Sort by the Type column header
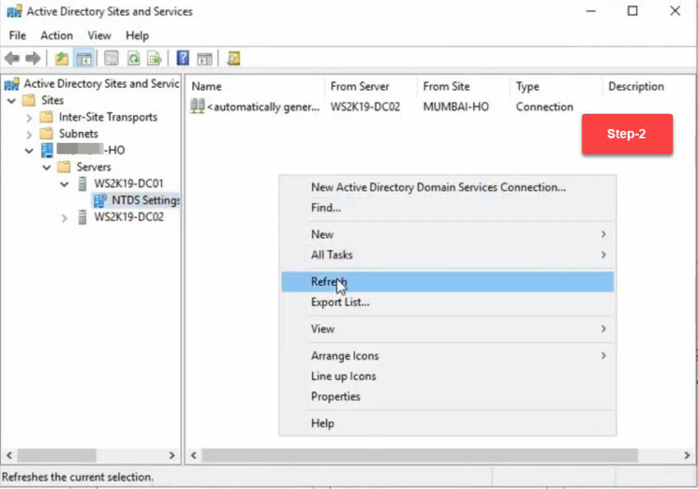This screenshot has width=698, height=489. tap(556, 86)
